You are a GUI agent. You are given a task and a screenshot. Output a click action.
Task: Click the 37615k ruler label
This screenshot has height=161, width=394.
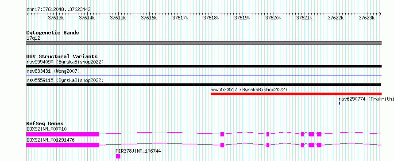pos(118,18)
